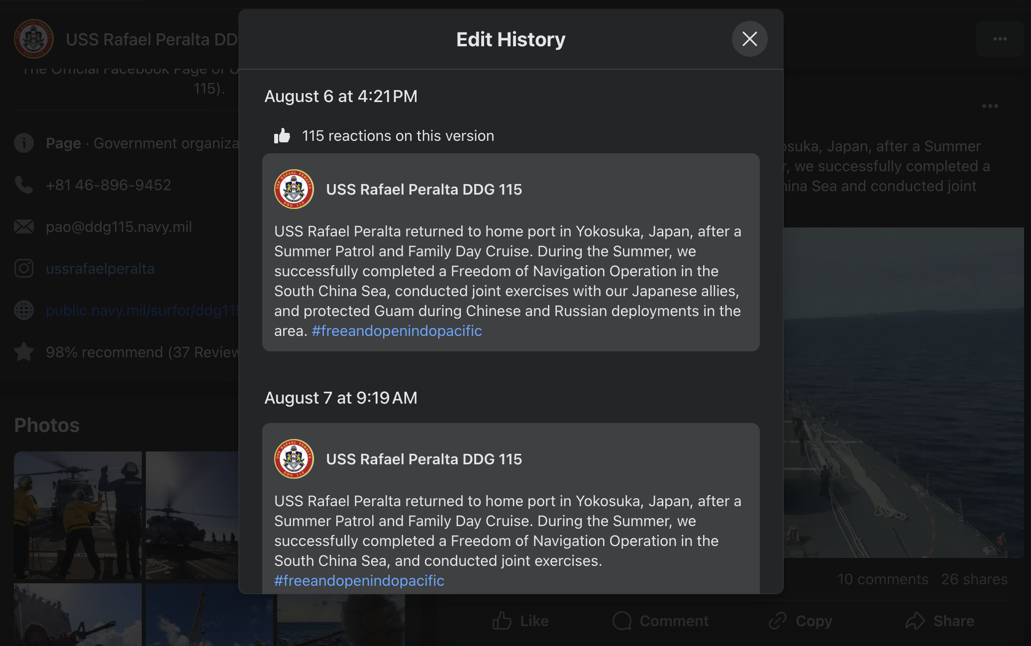Click the email envelope icon

[24, 227]
